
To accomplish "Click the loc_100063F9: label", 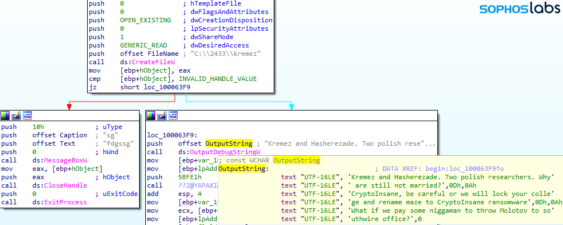I will pos(173,135).
